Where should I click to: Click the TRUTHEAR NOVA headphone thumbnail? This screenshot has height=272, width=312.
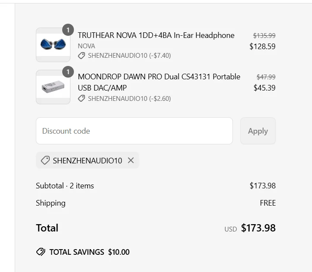coord(53,45)
